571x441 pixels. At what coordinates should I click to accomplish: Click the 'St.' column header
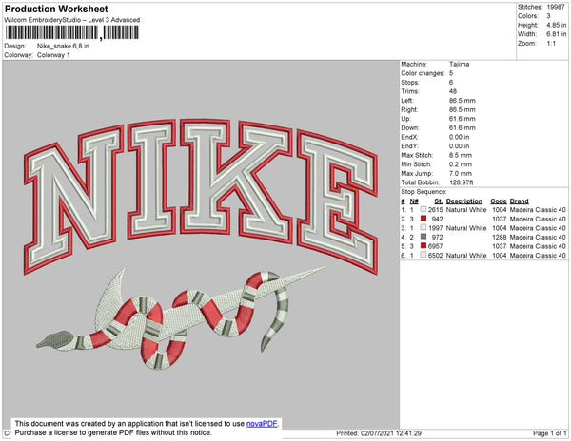438,201
